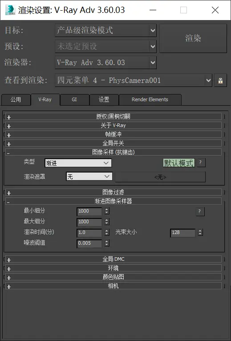Screen dimensions: 231x341
Task: Click the 渲染 render button
Action: pyautogui.click(x=193, y=38)
